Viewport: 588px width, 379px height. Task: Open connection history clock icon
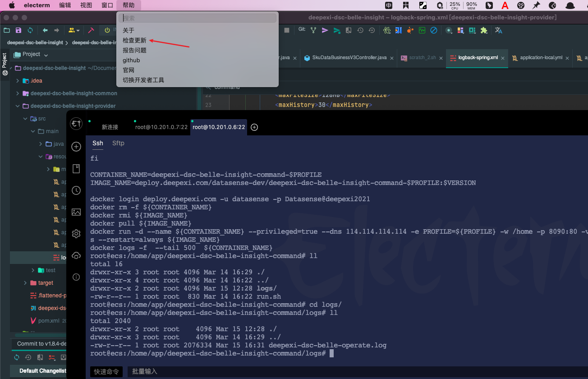[x=76, y=190]
